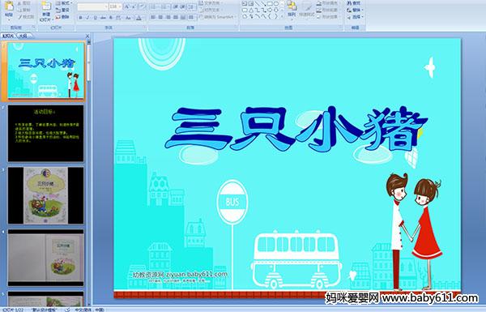The height and width of the screenshot is (312, 486).
Task: Click the New Slide icon
Action: 46,11
